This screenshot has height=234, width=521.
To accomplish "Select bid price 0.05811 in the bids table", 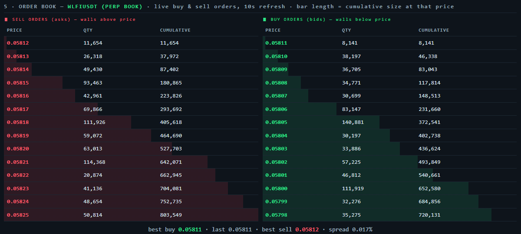I will [276, 43].
